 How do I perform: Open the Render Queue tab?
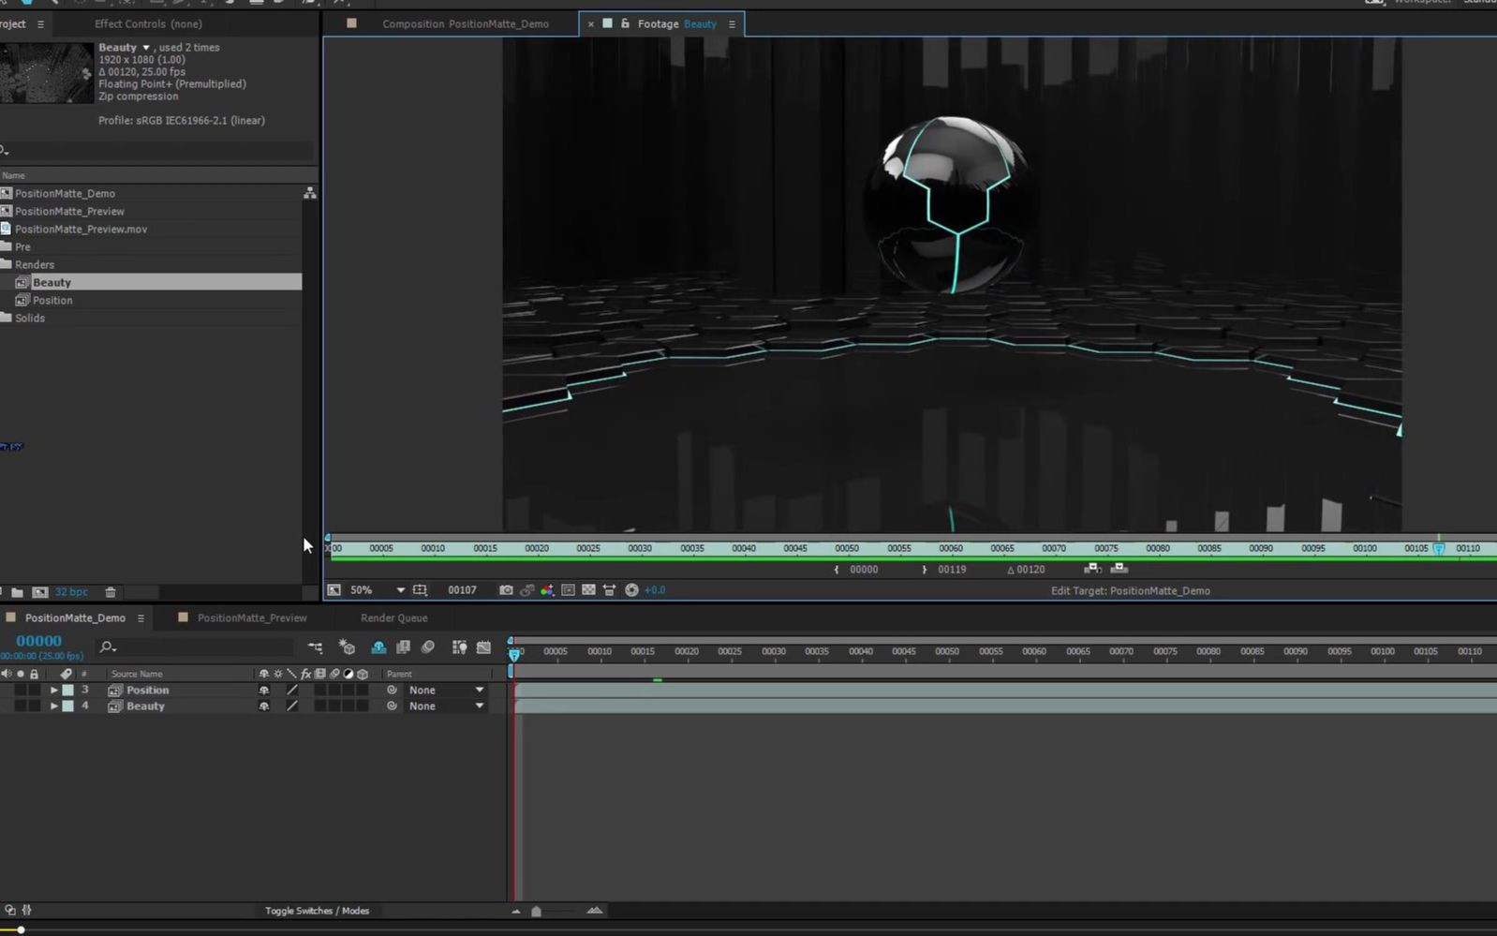393,618
